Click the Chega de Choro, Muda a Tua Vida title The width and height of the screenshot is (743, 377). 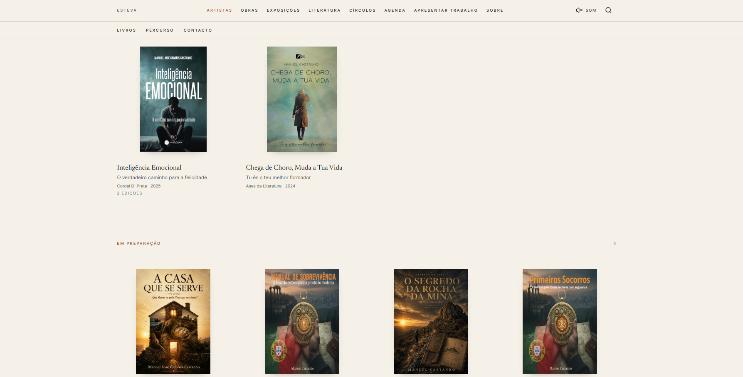point(294,168)
